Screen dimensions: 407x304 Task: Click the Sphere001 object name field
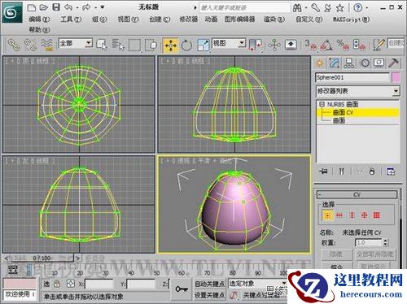pyautogui.click(x=352, y=78)
